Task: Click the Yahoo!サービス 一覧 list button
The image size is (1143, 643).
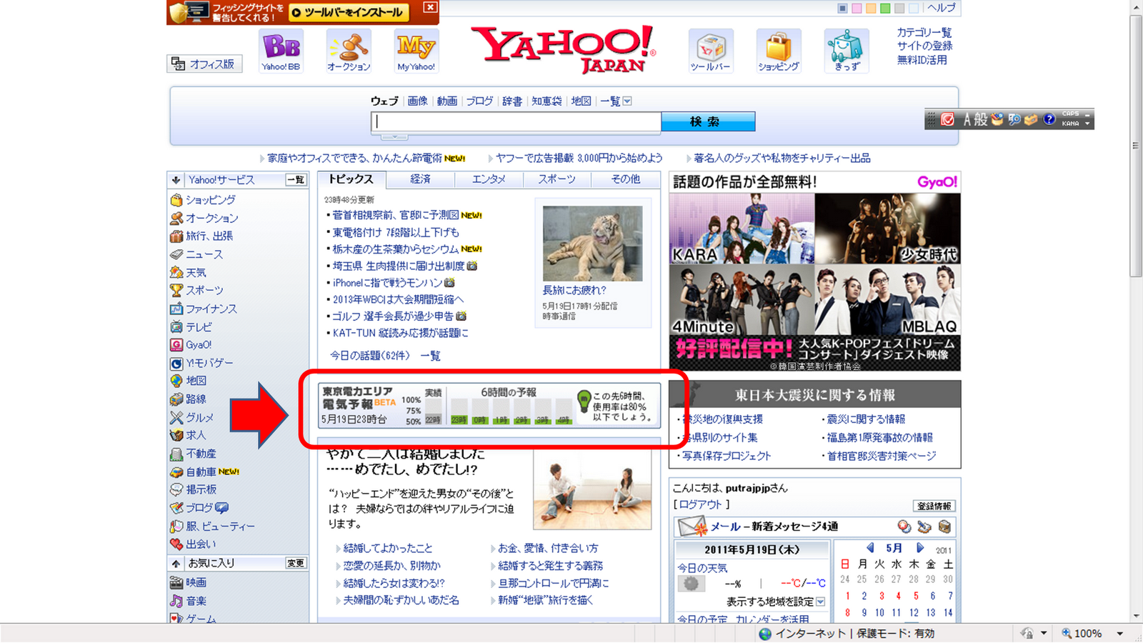Action: (x=296, y=180)
